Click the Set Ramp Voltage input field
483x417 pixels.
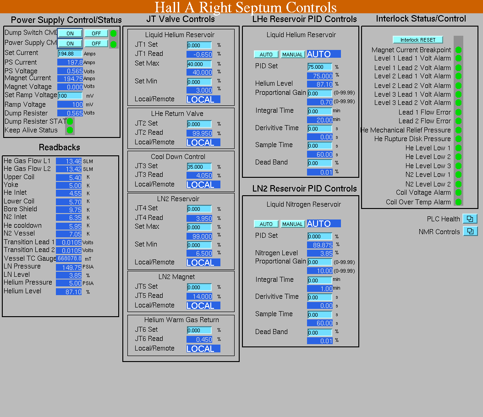click(70, 96)
